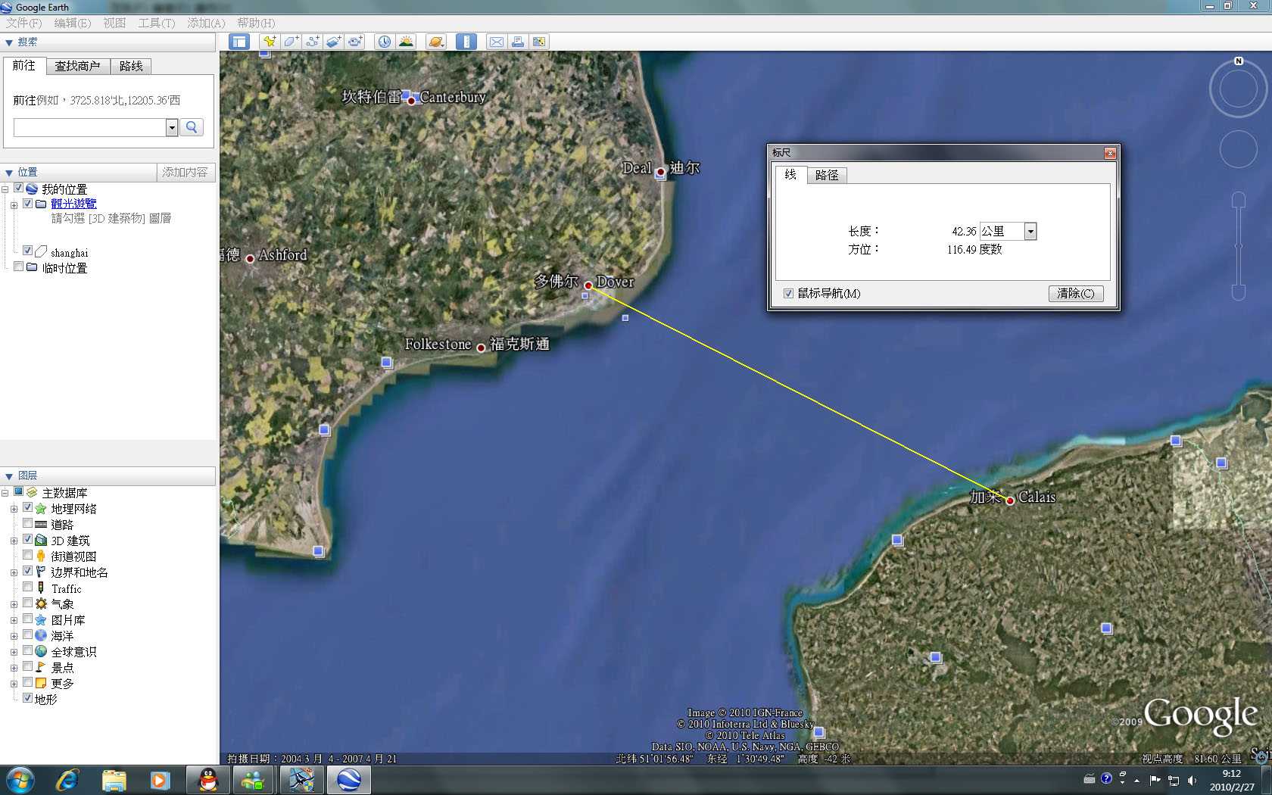Enable the 道路 roads layer checkbox
This screenshot has width=1272, height=795.
[28, 523]
